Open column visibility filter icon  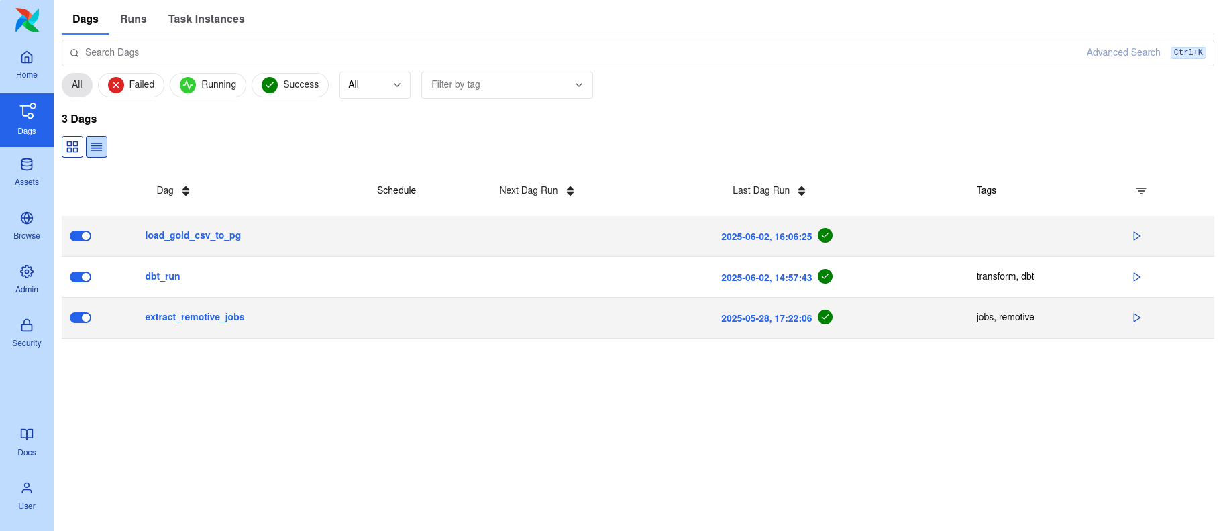(x=1140, y=191)
